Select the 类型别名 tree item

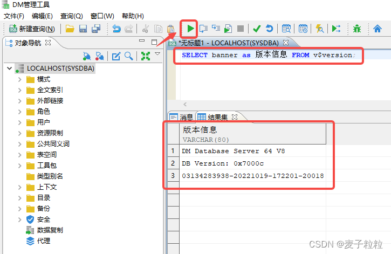(45, 176)
